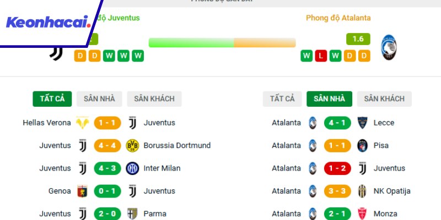The width and height of the screenshot is (441, 220).
Task: Click the Genoa team badge
Action: pyautogui.click(x=82, y=191)
